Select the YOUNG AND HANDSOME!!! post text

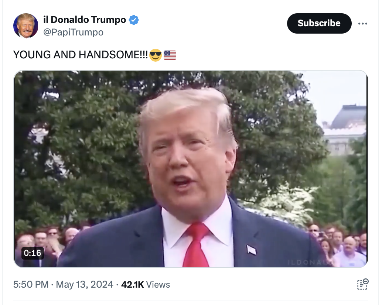coord(81,55)
